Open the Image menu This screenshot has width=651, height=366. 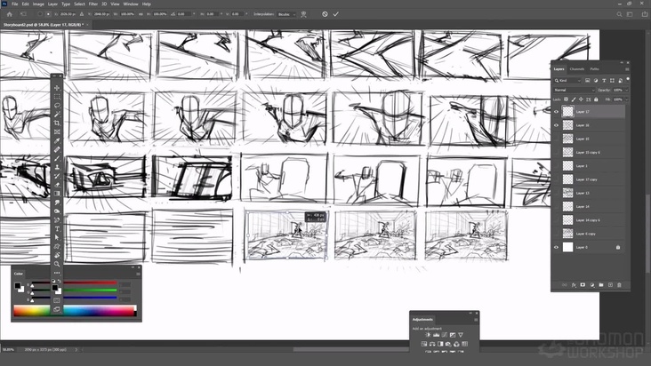click(38, 4)
